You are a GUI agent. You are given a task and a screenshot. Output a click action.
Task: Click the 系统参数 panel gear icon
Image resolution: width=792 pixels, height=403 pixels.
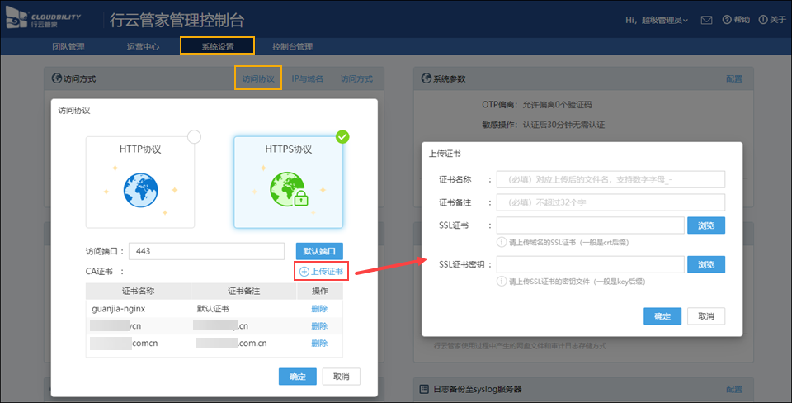[427, 78]
